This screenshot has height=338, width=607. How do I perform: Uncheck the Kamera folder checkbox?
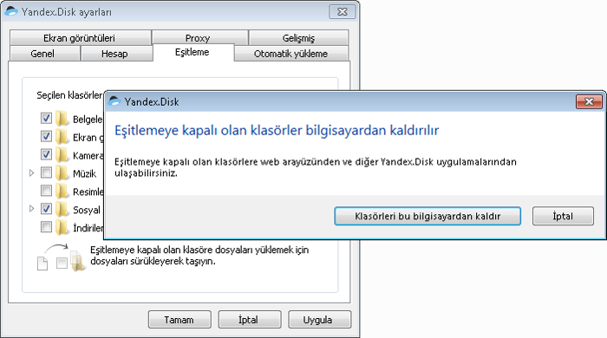[46, 154]
